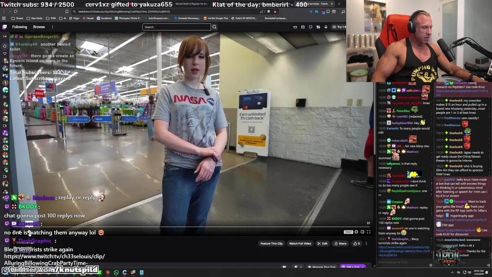The width and height of the screenshot is (492, 277).
Task: Go forward in the browser
Action: [10, 11]
